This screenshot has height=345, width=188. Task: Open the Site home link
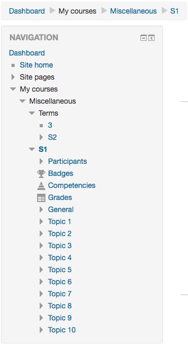36,65
